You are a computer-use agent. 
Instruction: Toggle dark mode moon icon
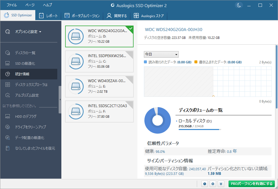pyautogui.click(x=239, y=5)
